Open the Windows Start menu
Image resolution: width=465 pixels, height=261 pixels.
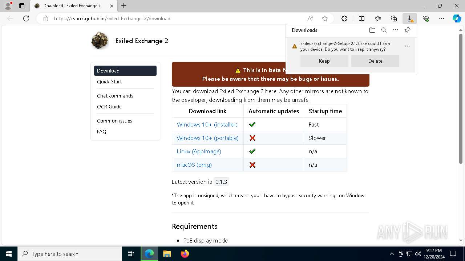tap(9, 254)
